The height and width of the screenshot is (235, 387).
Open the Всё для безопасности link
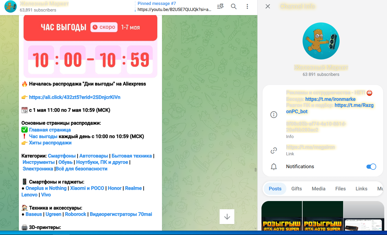(81, 169)
